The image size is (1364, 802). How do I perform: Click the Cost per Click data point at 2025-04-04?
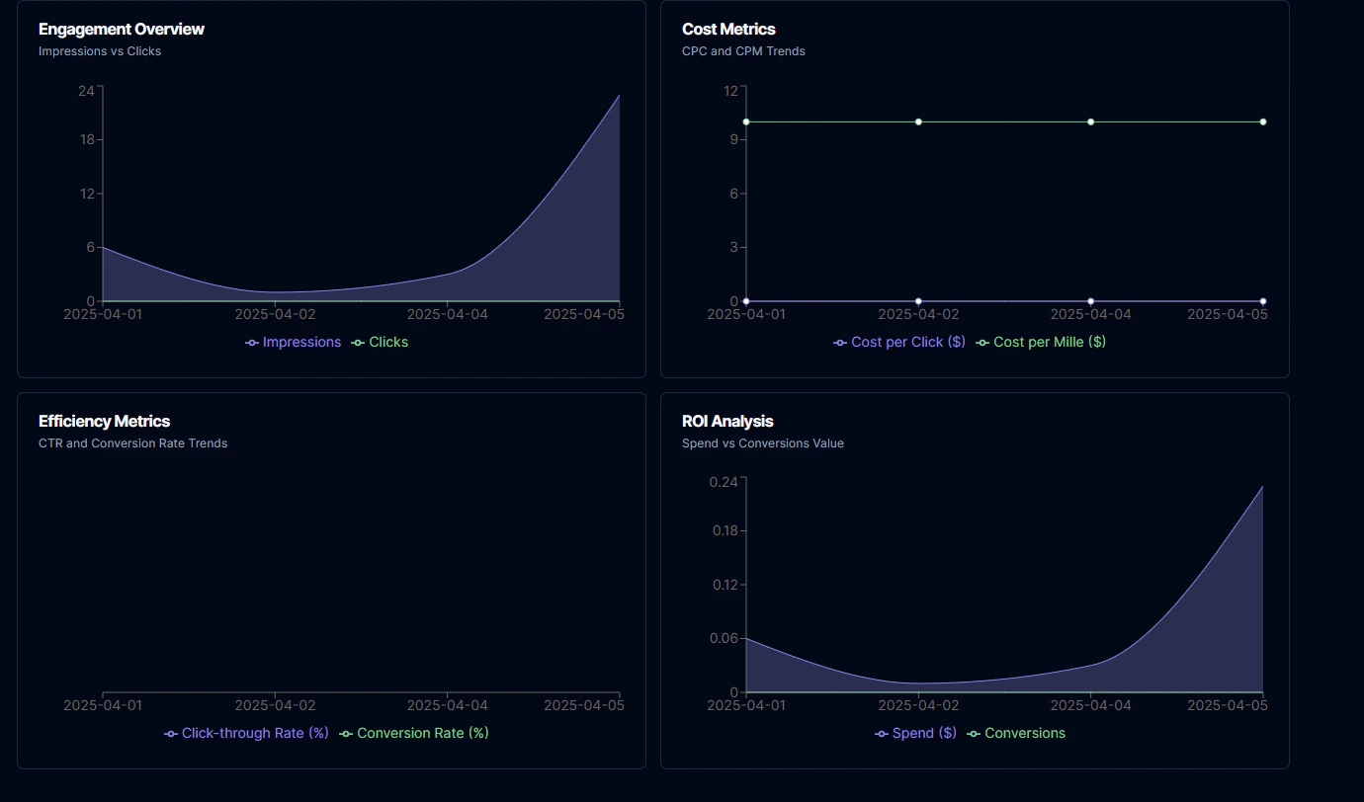1089,301
